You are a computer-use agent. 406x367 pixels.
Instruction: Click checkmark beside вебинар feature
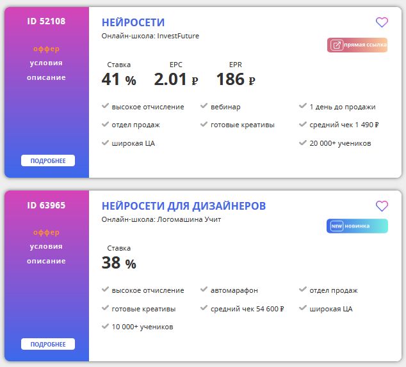[x=204, y=105]
